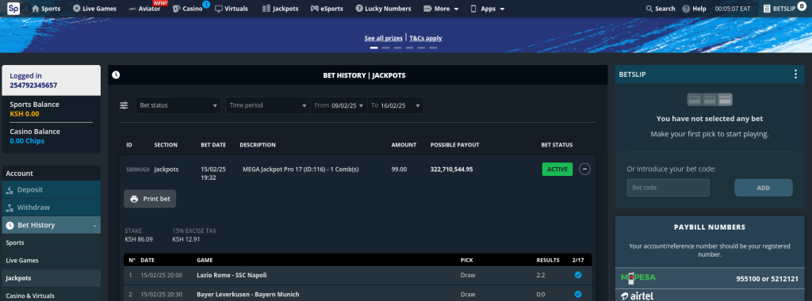812x301 pixels.
Task: Click possible payout 322,710,544.95
Action: click(x=451, y=170)
